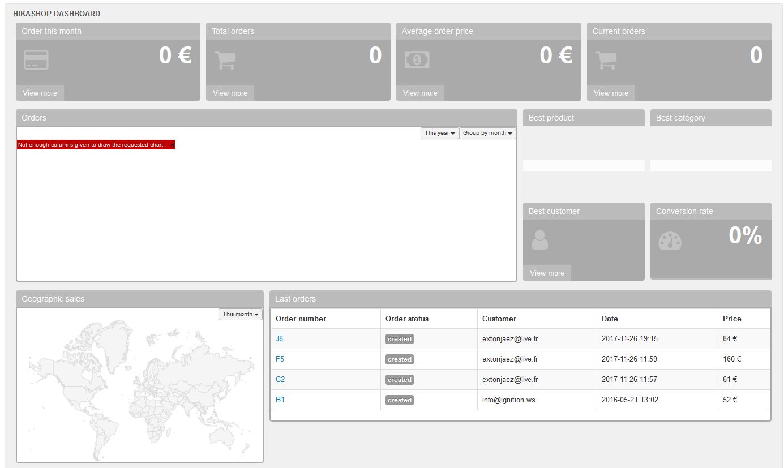Click the price 84 €
The height and width of the screenshot is (468, 784).
click(730, 338)
